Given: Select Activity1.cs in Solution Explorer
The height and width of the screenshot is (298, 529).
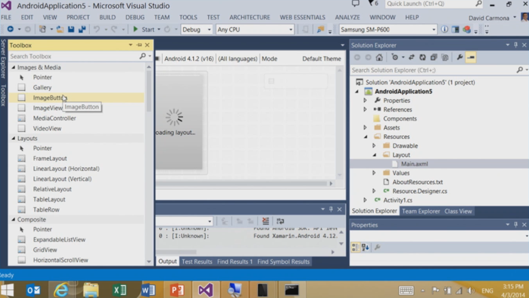Looking at the screenshot, I should pyautogui.click(x=397, y=200).
